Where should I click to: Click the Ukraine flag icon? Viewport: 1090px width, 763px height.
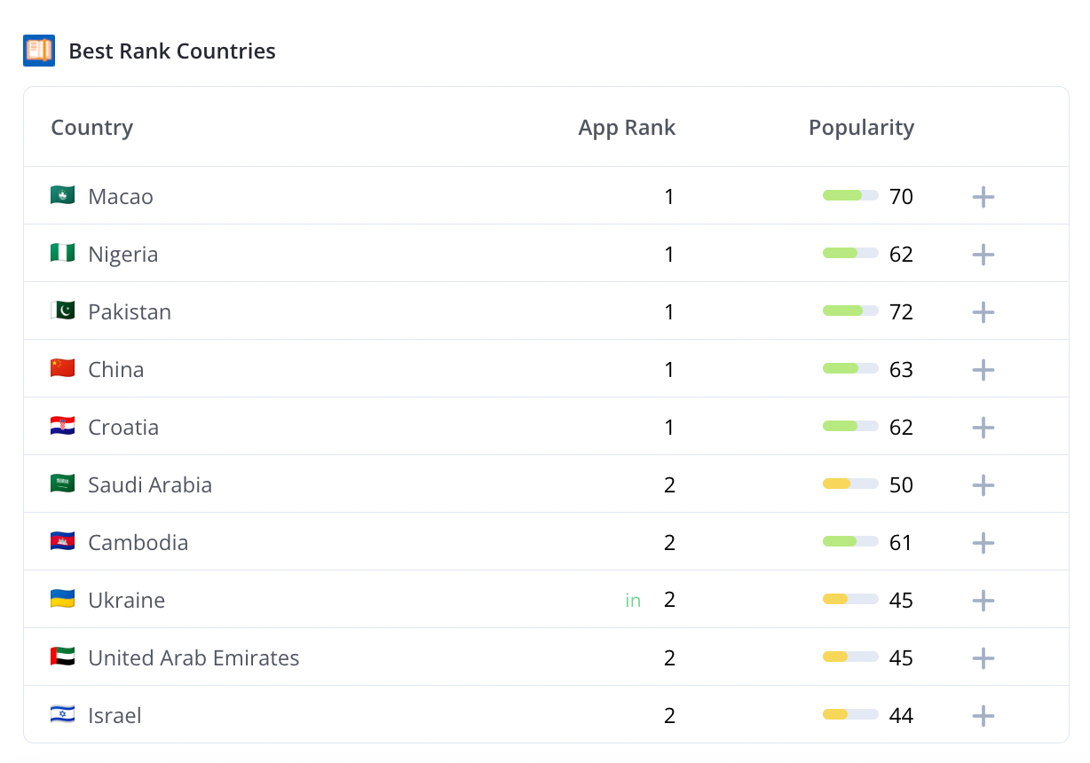(x=62, y=600)
